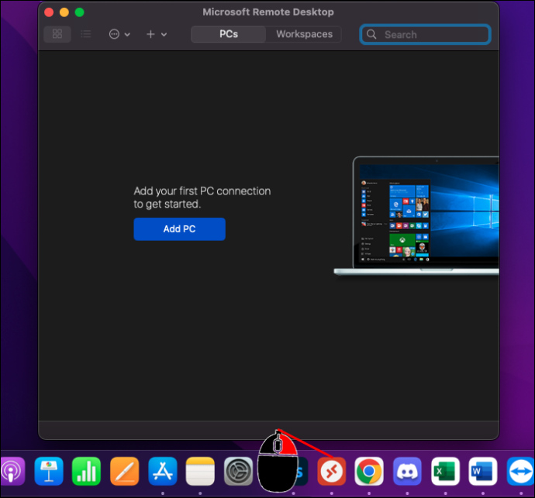Launch Google Chrome from the Dock
The height and width of the screenshot is (498, 535).
[369, 472]
